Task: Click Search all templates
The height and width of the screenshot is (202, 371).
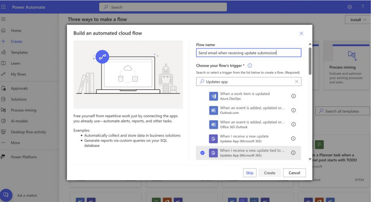Action: (x=342, y=111)
